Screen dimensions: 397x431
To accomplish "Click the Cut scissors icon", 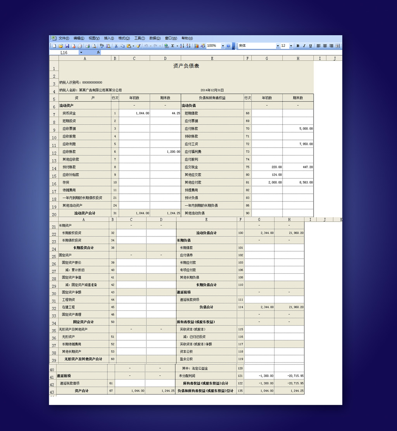I will [x=116, y=46].
